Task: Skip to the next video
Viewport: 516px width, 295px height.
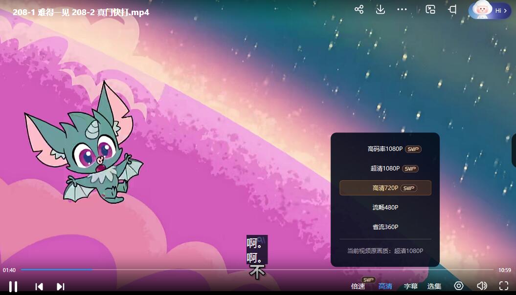Action: coord(61,287)
